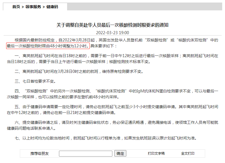Click the notice title 关于调整自英赴华人员最后一次核酸检测时限要求的通知
The width and height of the screenshot is (225, 163).
pos(112,25)
